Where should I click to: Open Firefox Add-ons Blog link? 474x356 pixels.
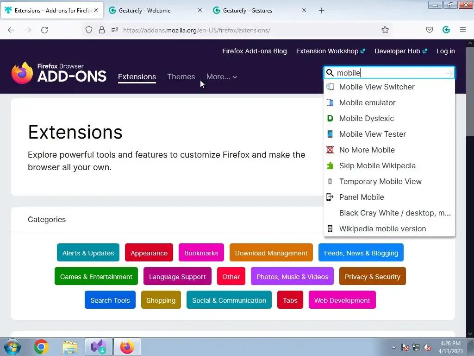pos(255,51)
